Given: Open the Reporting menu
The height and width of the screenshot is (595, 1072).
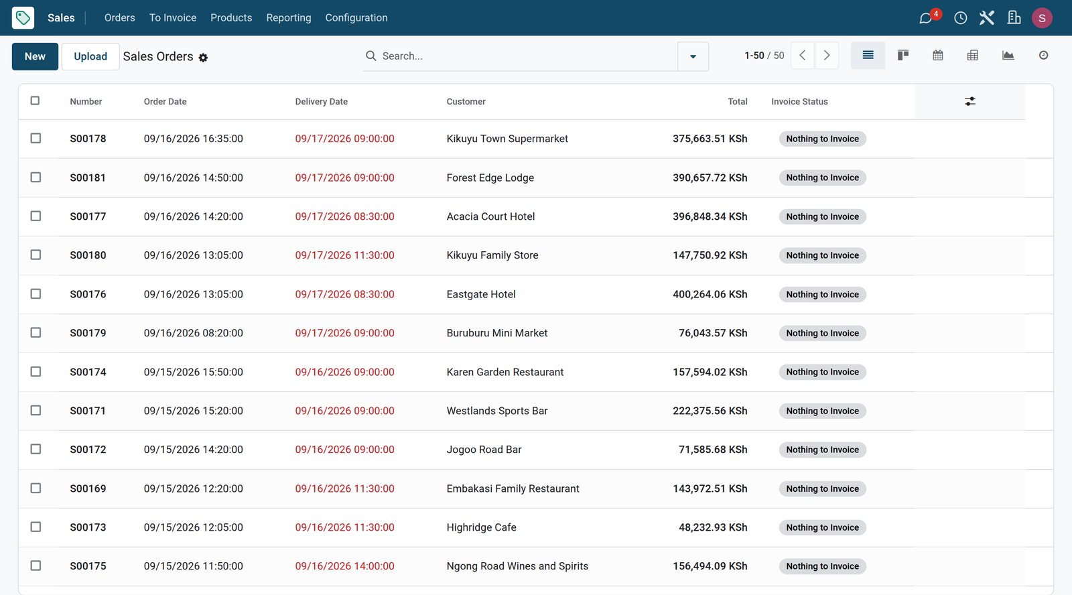Looking at the screenshot, I should pos(289,18).
